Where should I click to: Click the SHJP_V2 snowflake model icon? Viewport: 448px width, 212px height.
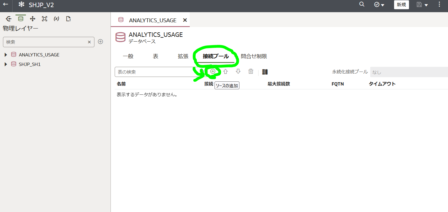click(21, 4)
